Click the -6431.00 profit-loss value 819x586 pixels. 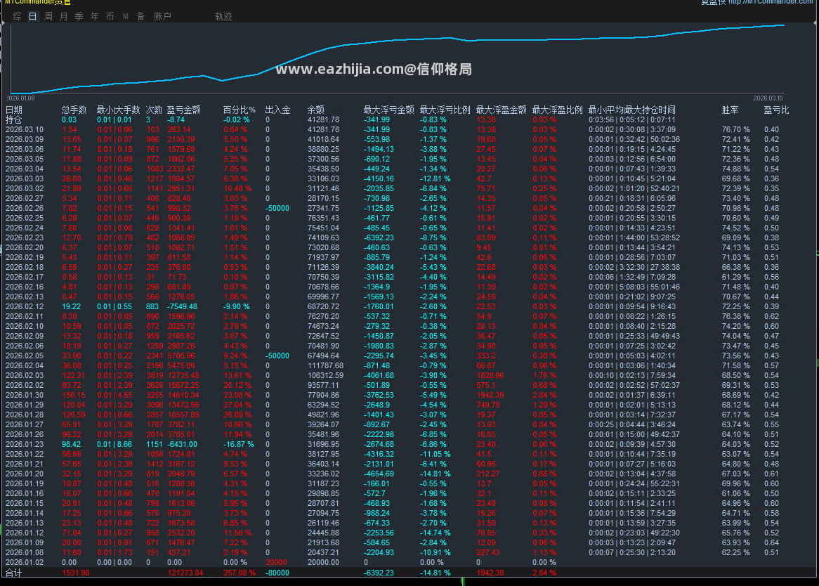(183, 445)
